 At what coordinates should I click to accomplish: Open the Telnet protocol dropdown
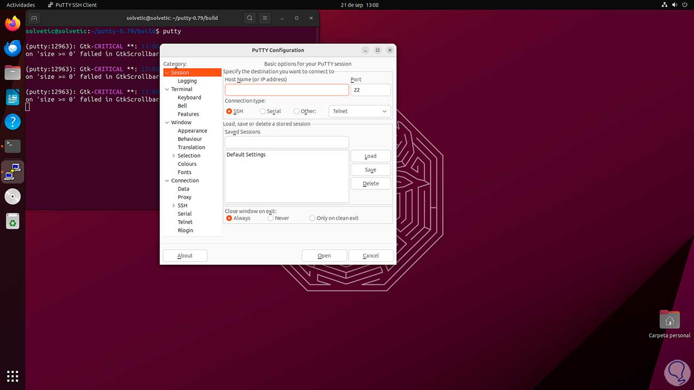click(359, 111)
